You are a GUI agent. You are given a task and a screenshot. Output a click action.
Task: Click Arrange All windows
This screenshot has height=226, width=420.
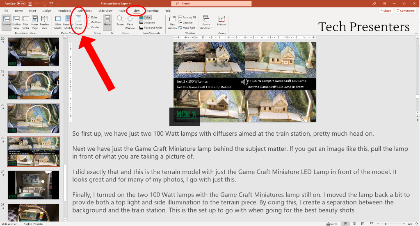click(x=187, y=17)
